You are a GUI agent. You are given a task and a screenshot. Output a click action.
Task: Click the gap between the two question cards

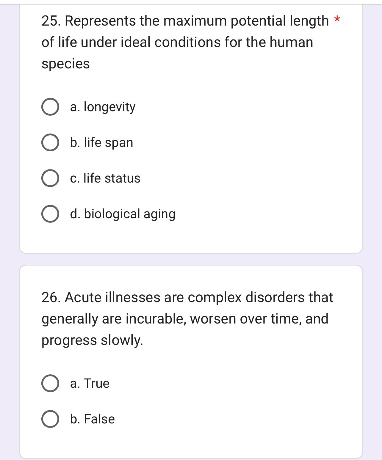point(190,258)
